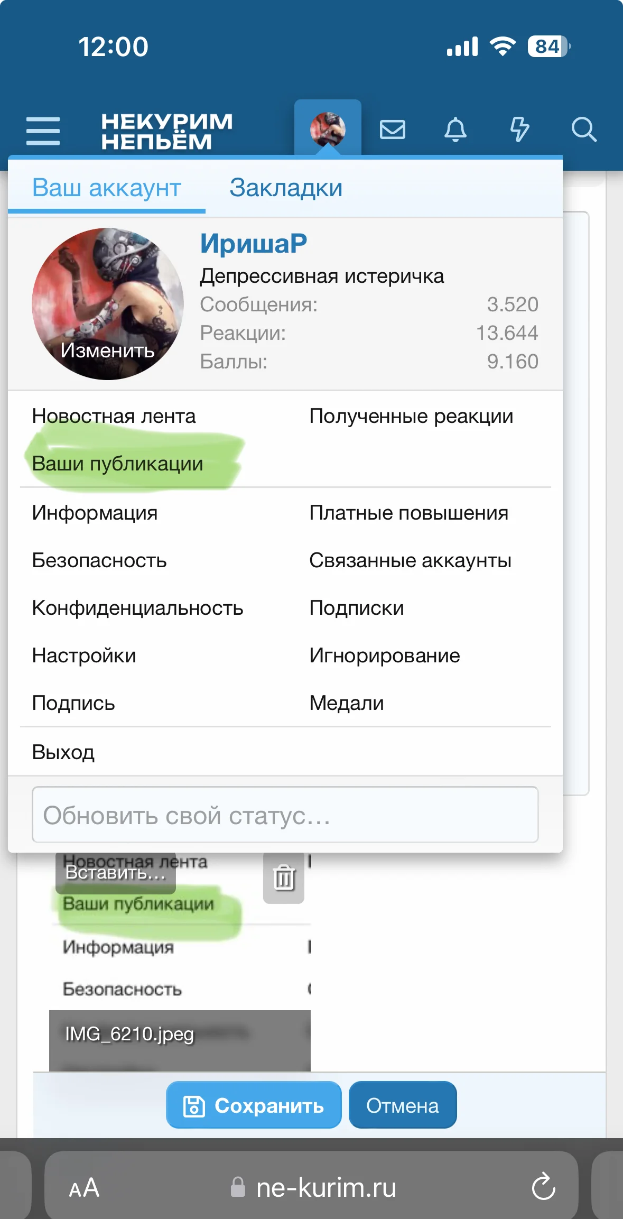Screen dimensions: 623x1219
Task: Click the user avatar in header
Action: tap(328, 128)
